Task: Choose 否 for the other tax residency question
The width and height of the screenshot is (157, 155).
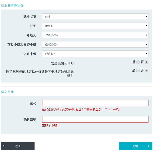Action: click(x=146, y=71)
